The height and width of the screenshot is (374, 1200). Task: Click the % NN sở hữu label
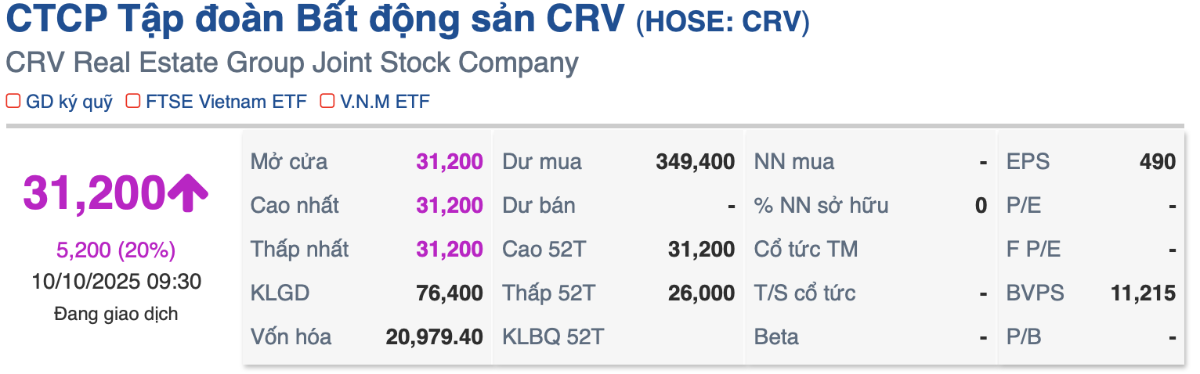tap(821, 207)
